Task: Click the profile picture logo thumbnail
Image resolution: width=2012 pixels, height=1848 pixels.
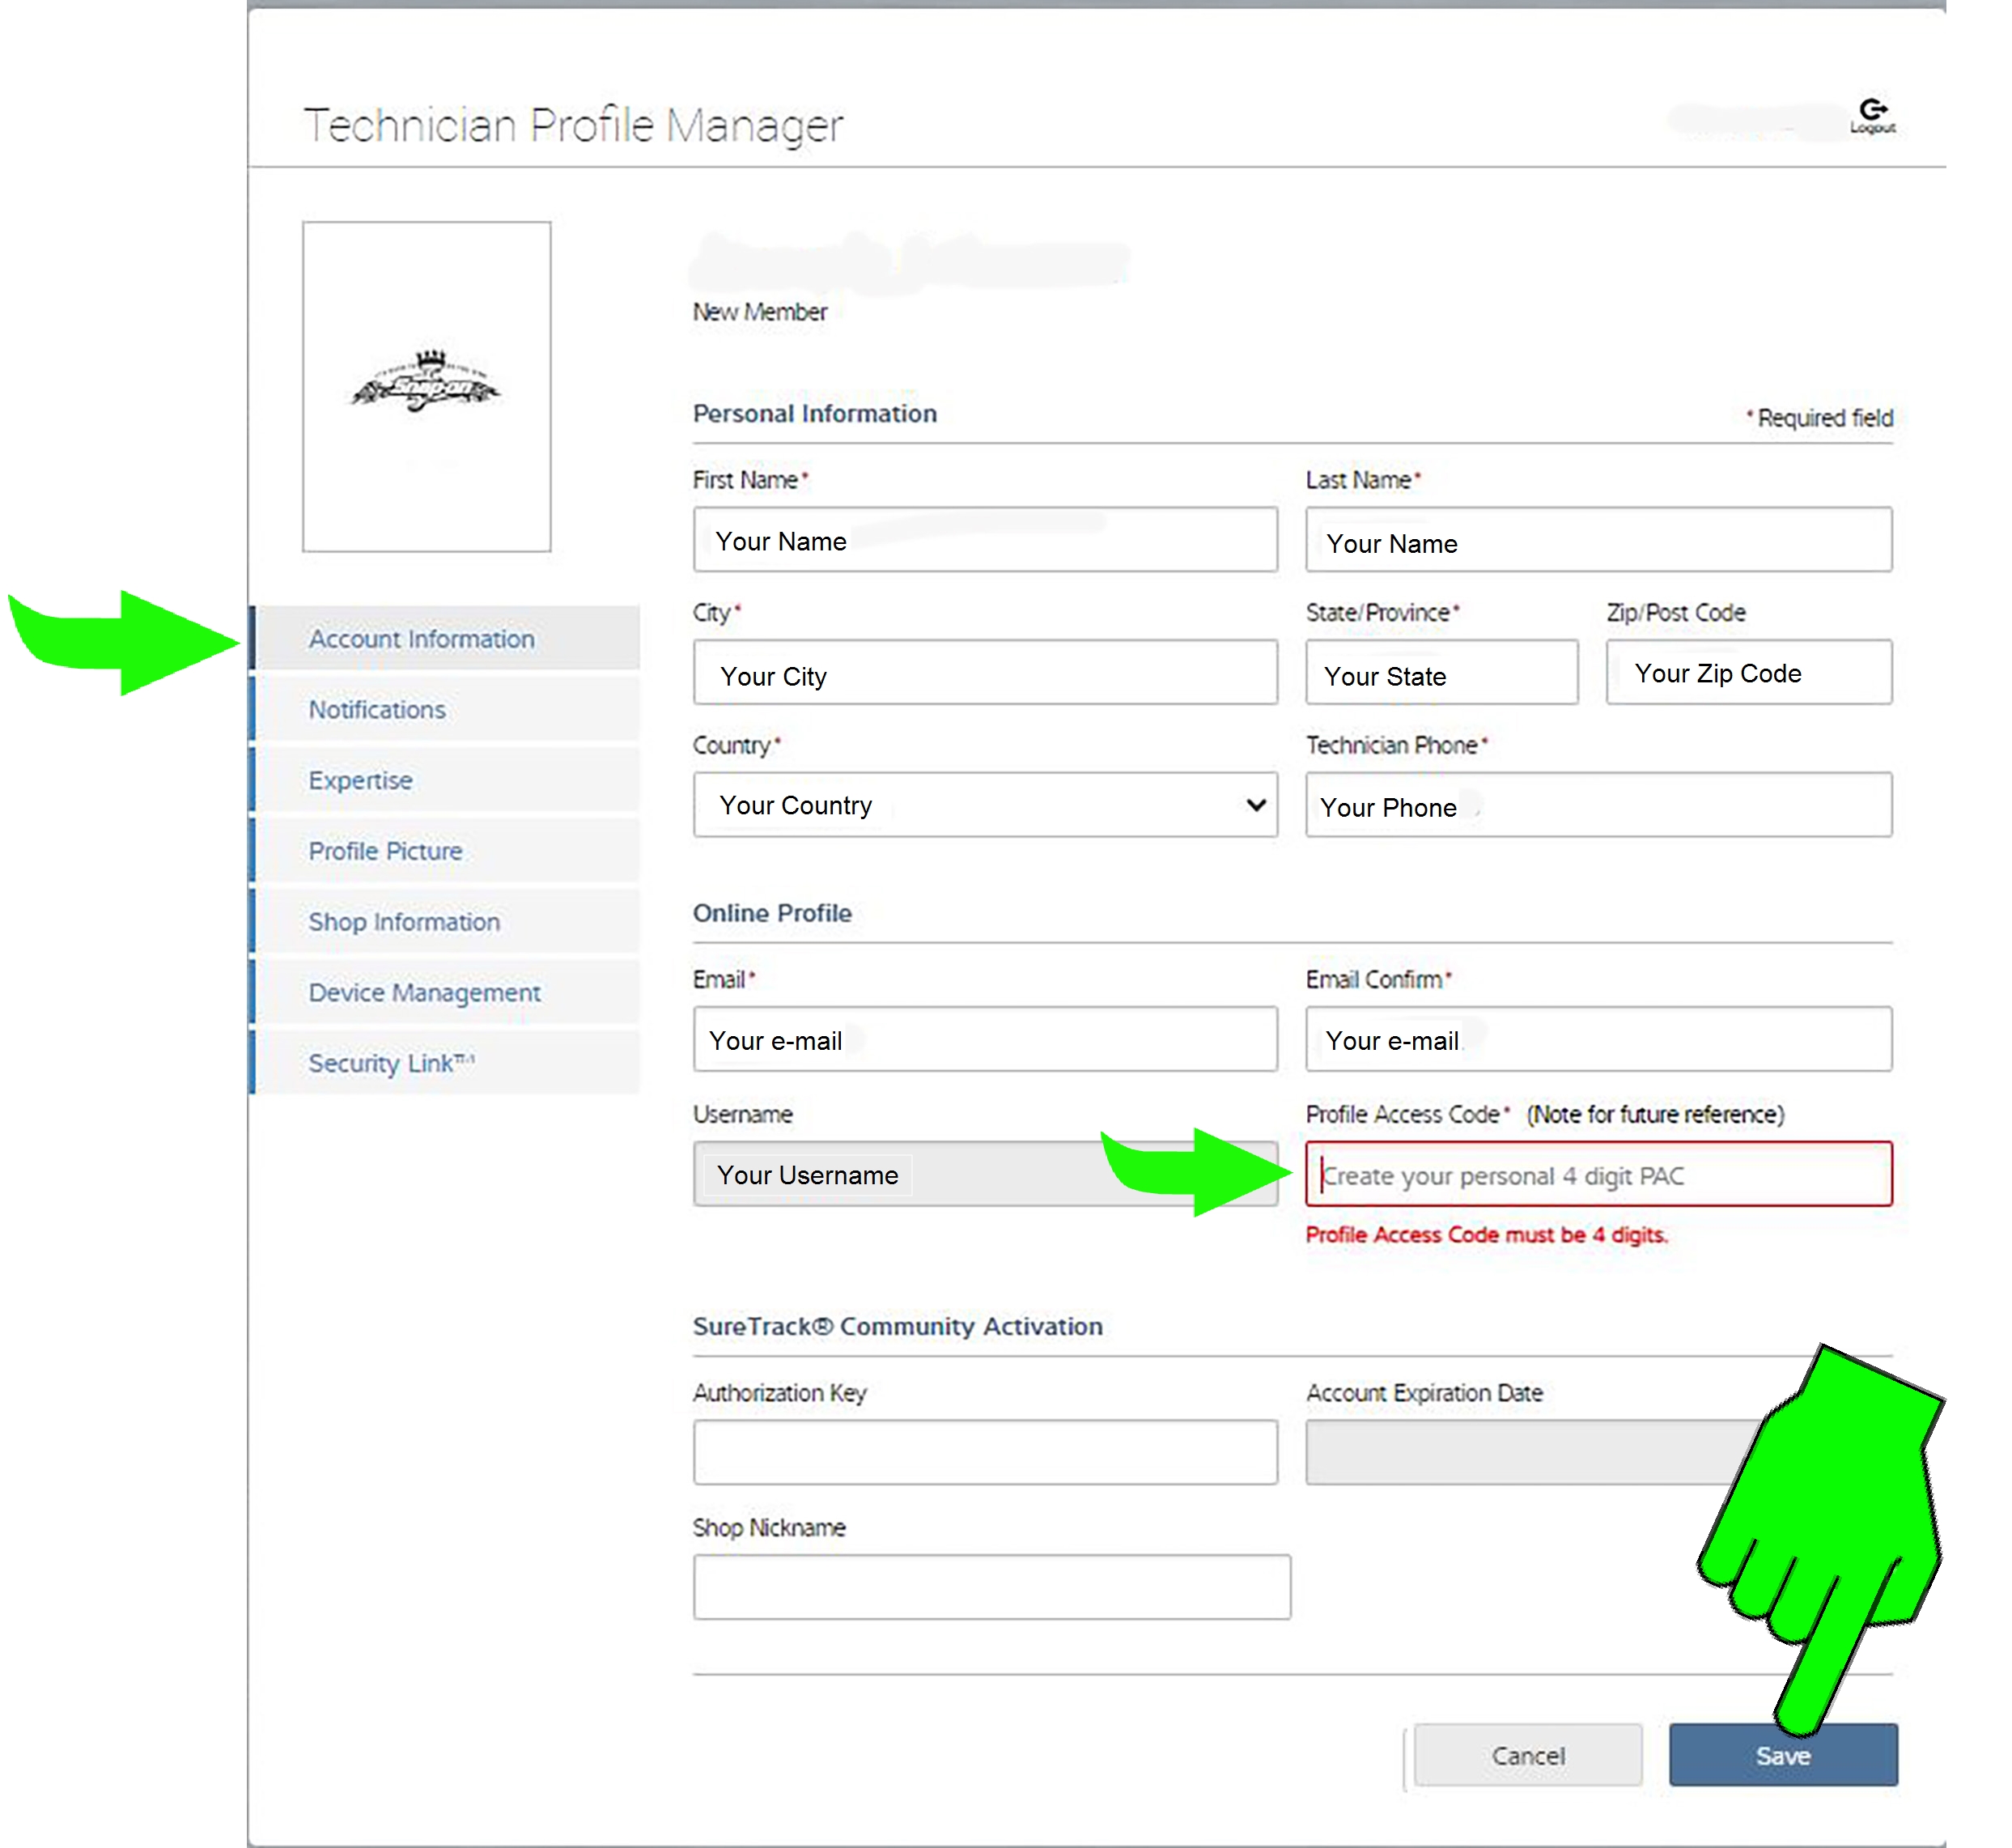Action: tap(426, 386)
